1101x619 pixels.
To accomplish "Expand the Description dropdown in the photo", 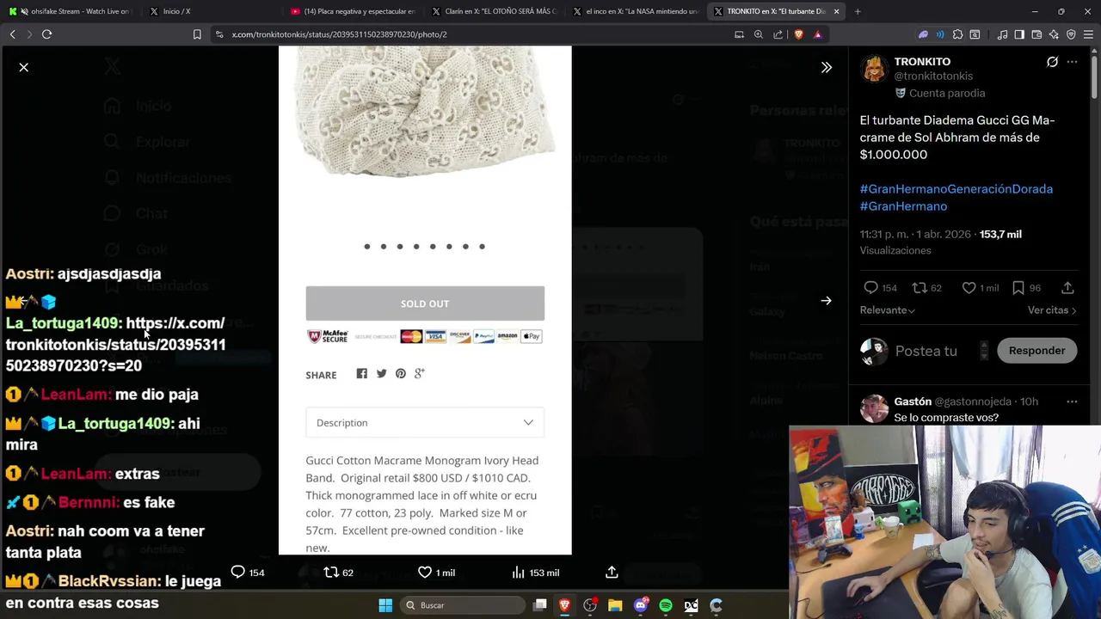I will pyautogui.click(x=425, y=423).
